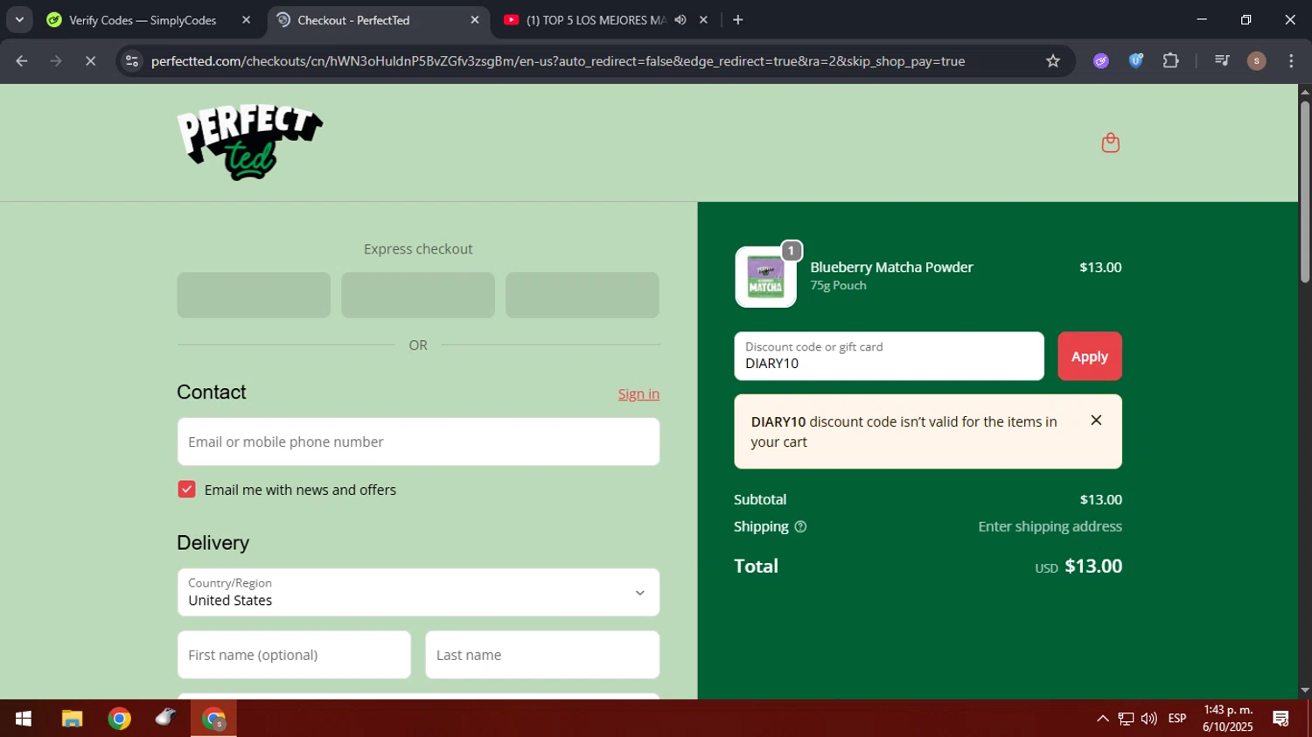
Task: Bookmark this page with the star icon
Action: click(1053, 61)
